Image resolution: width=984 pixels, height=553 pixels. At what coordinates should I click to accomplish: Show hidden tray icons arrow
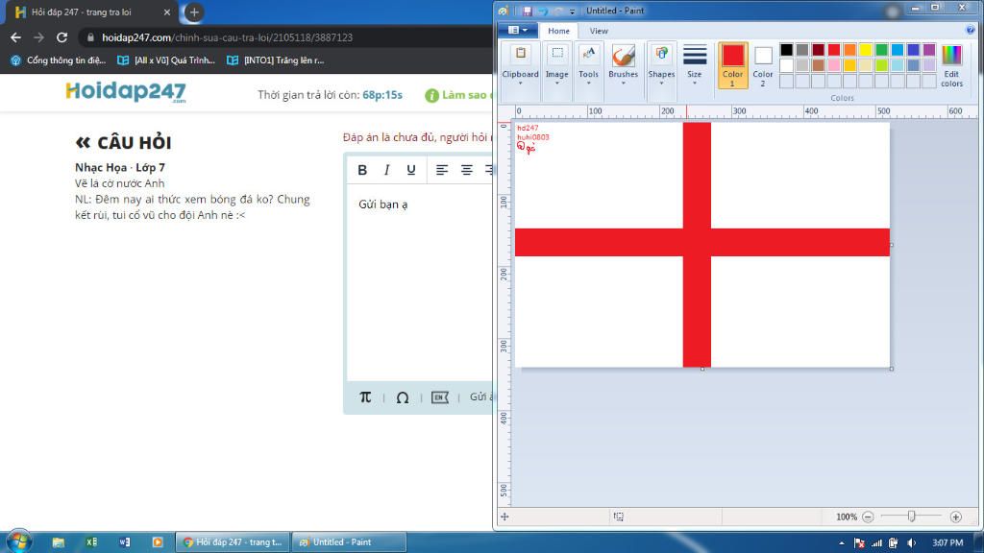[x=842, y=543]
